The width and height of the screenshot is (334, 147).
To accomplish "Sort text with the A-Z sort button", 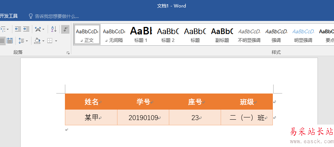I will pos(54,29).
